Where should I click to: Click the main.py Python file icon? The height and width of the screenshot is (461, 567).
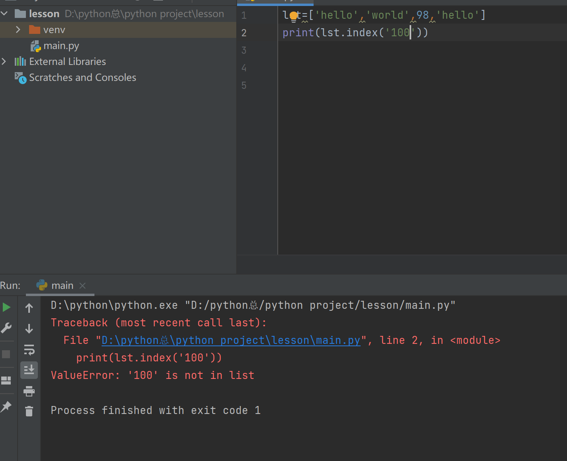(36, 46)
